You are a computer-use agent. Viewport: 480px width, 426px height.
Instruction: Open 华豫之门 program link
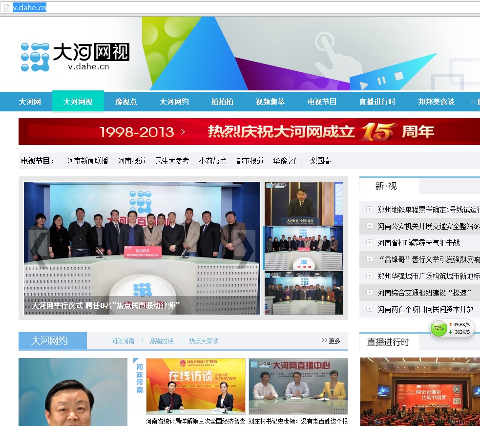point(287,161)
